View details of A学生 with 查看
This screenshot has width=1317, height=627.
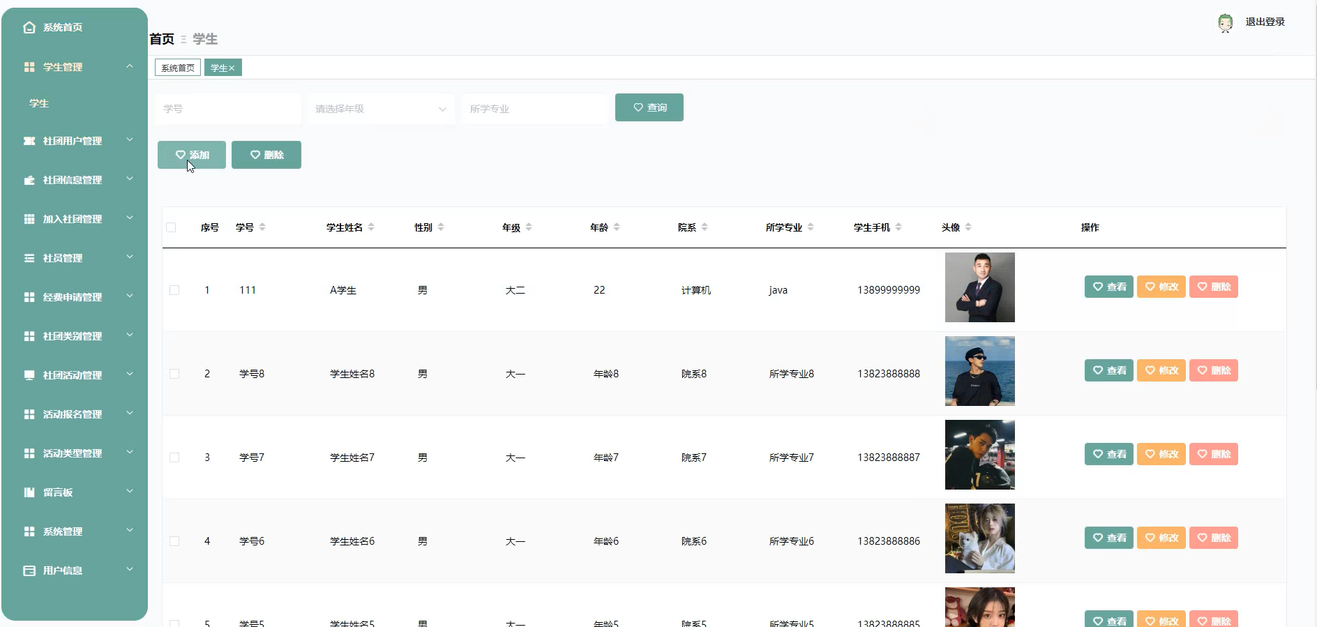pos(1109,287)
